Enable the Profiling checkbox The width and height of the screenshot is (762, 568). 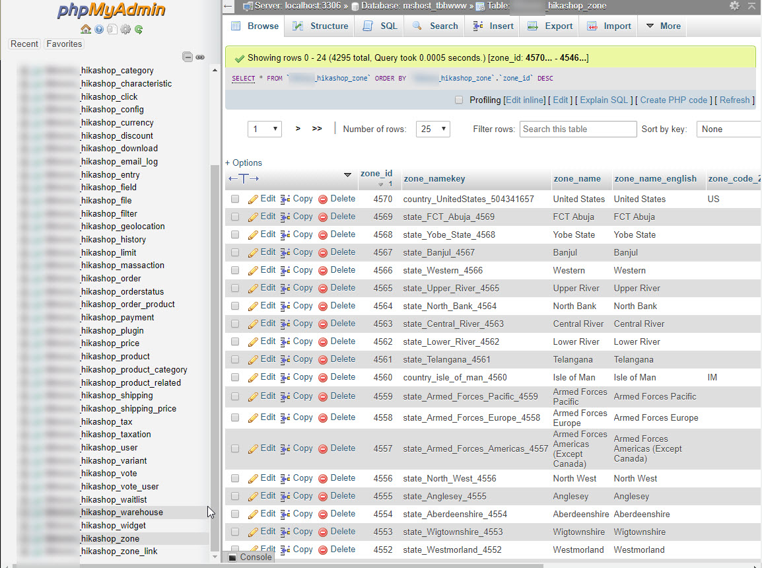459,100
